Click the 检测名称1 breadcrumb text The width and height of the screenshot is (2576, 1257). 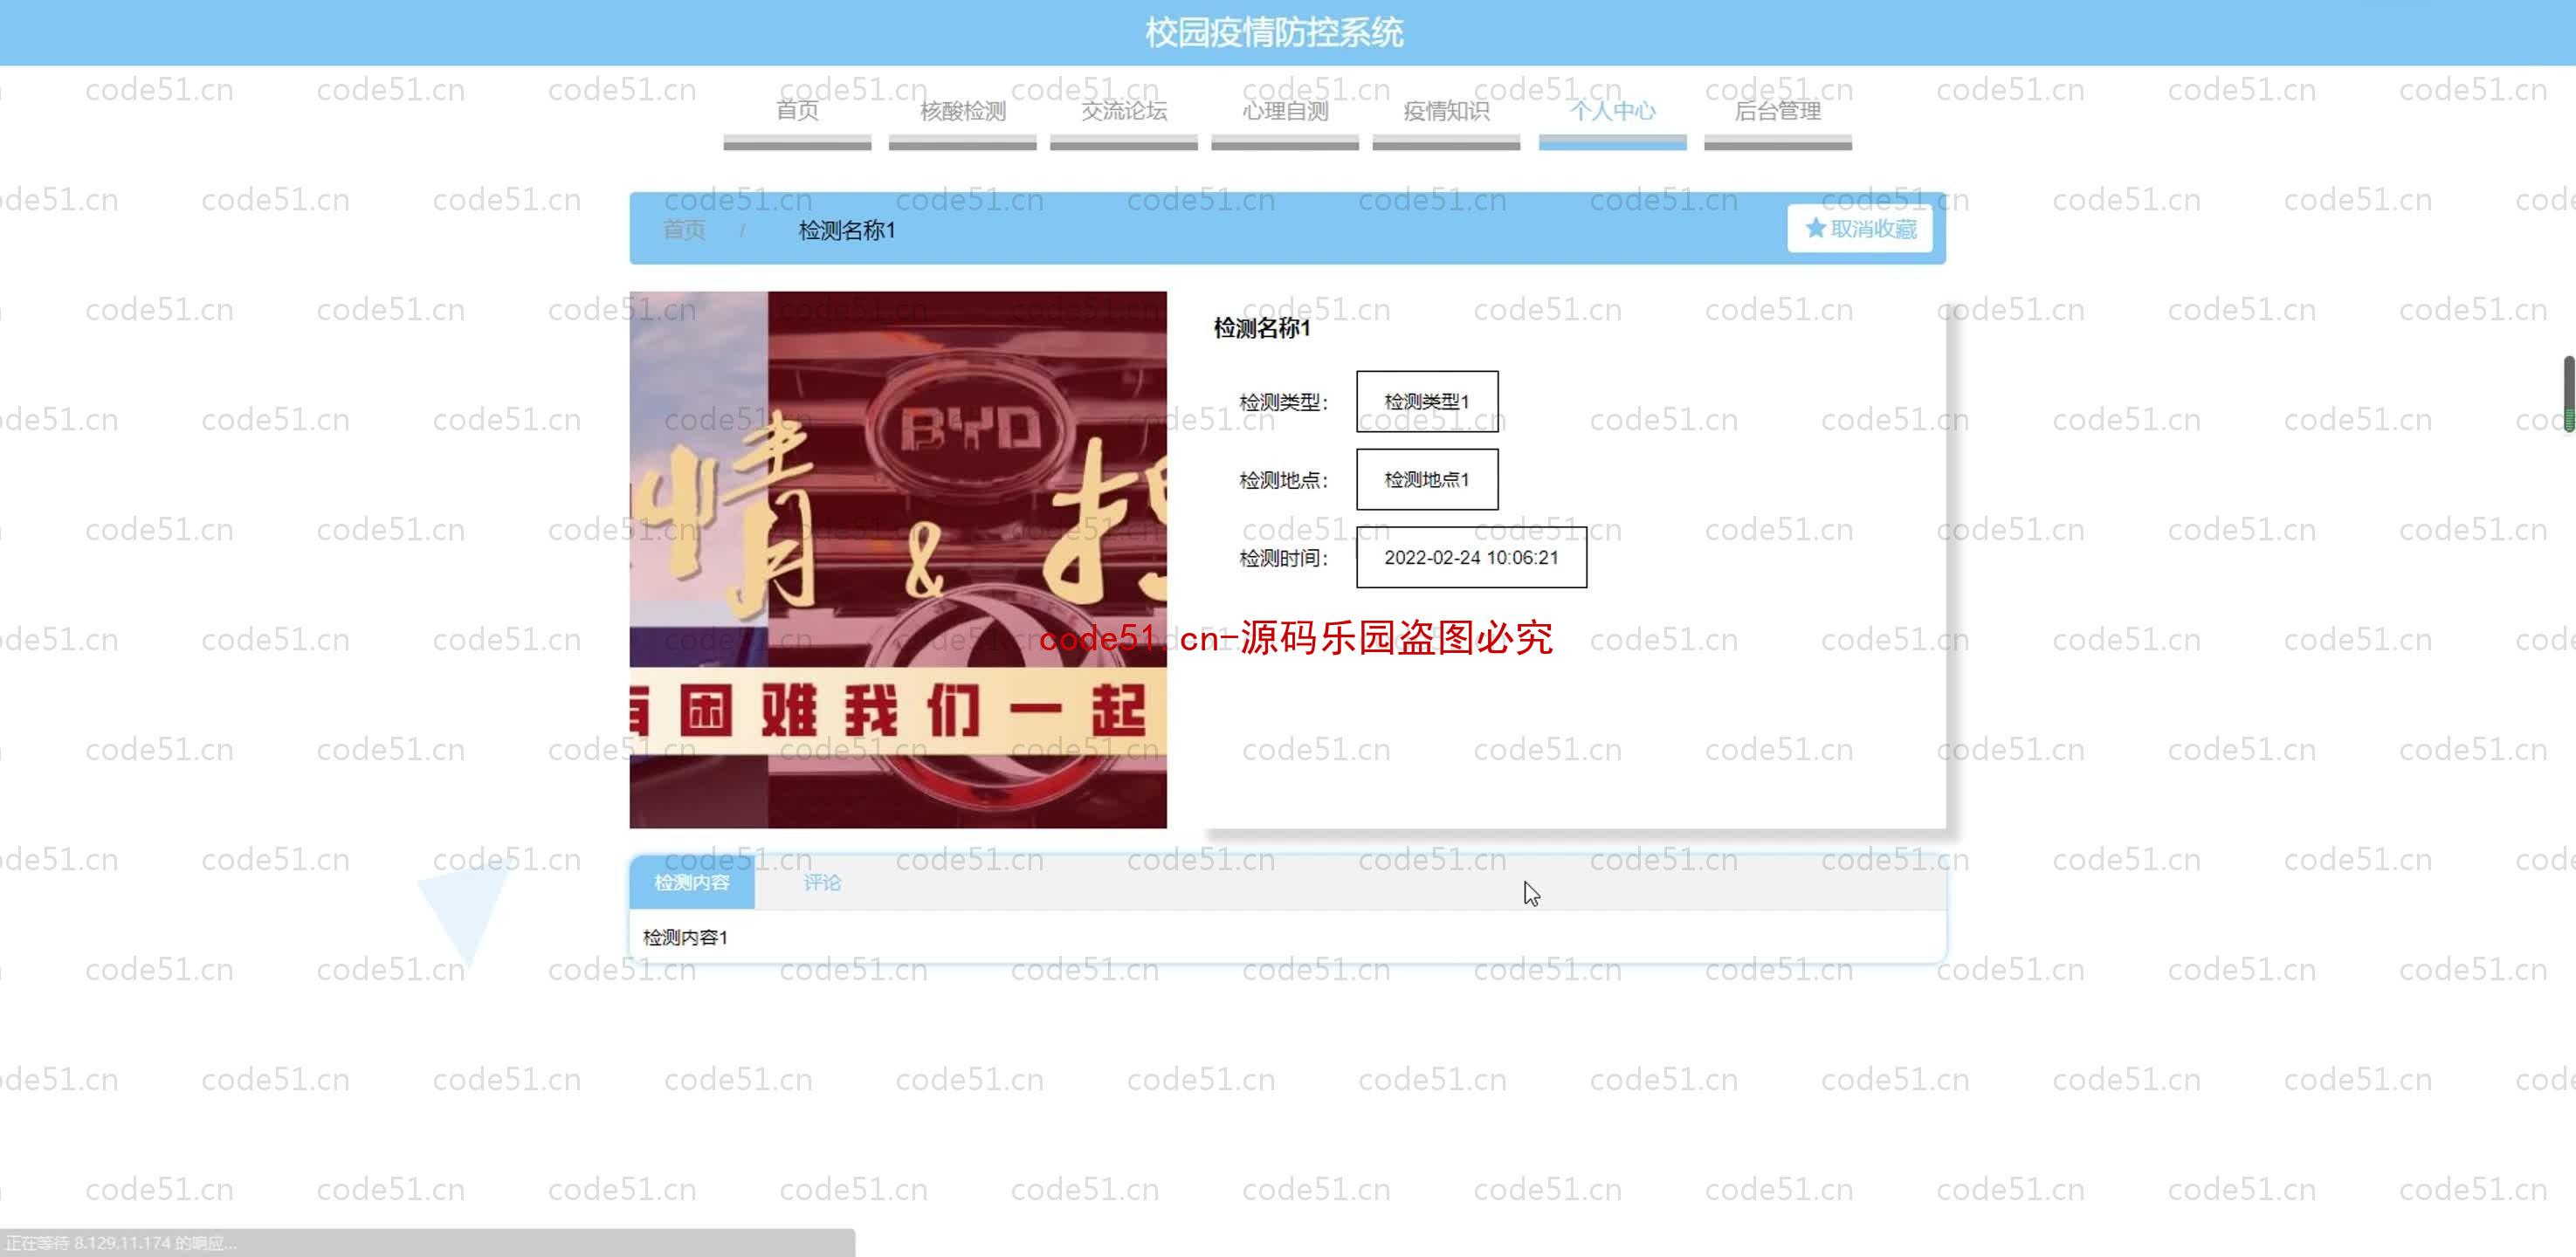click(x=847, y=230)
